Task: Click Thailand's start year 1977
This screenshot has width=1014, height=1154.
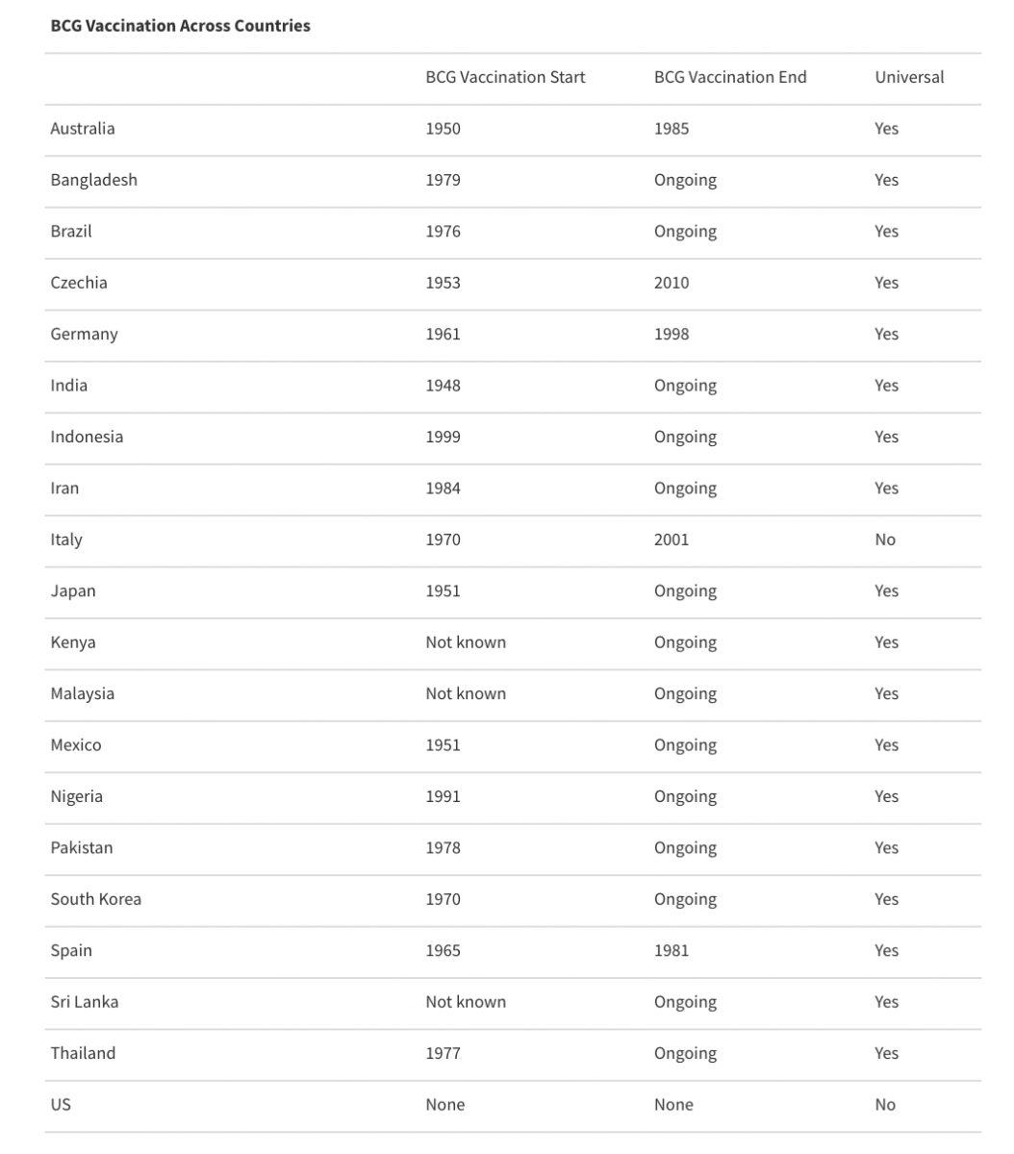Action: pos(443,1053)
